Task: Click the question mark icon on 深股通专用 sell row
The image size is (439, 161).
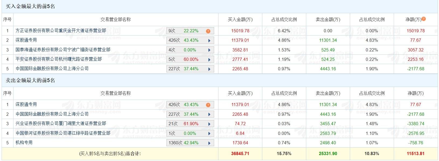Action: [x=208, y=105]
